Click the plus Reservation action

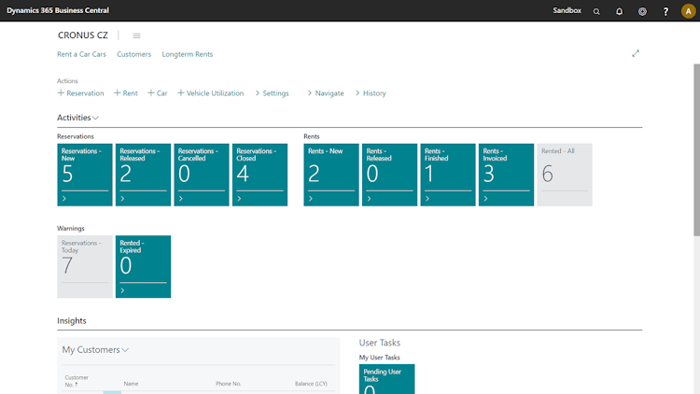[x=81, y=93]
